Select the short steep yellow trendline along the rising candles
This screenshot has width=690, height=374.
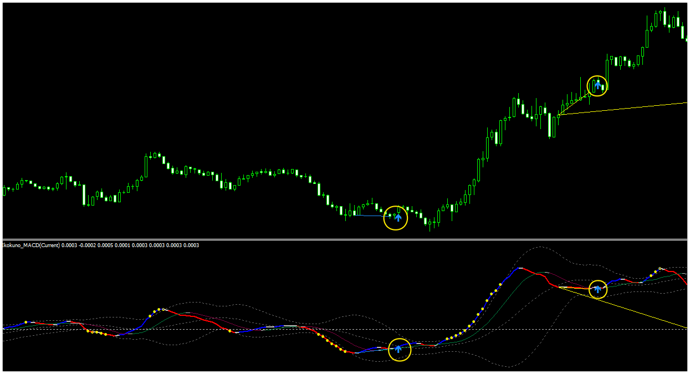575,104
